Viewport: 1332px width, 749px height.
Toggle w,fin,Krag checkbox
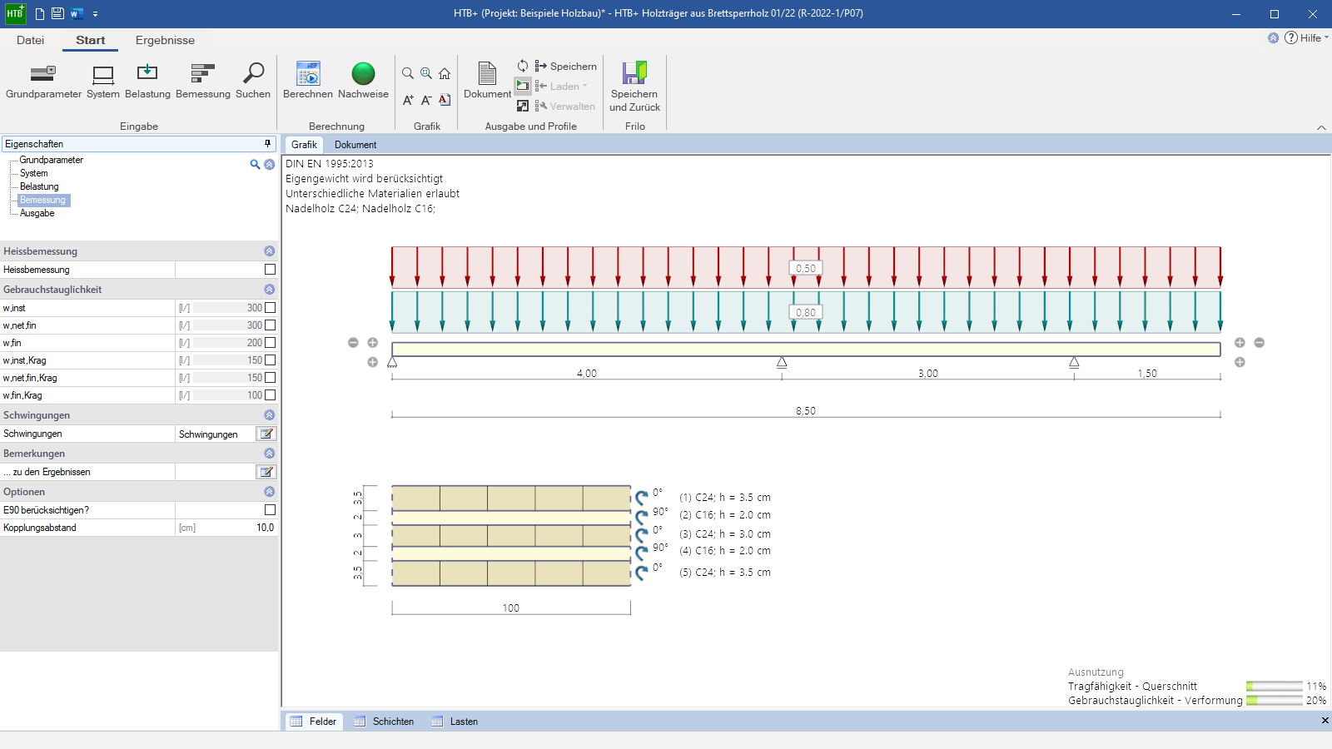270,395
